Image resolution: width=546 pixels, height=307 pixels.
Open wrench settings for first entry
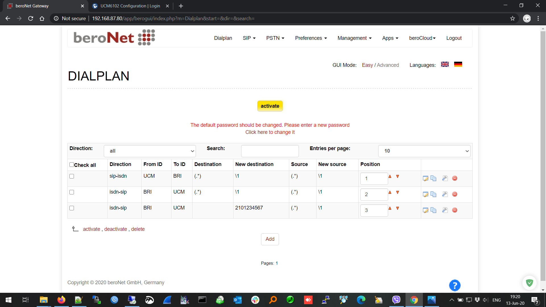click(x=445, y=179)
